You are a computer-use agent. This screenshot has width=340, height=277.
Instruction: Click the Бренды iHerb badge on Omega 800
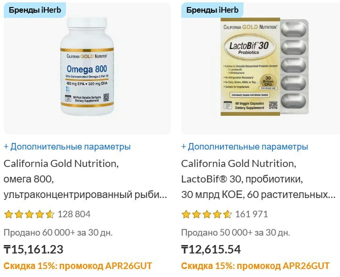(x=35, y=10)
